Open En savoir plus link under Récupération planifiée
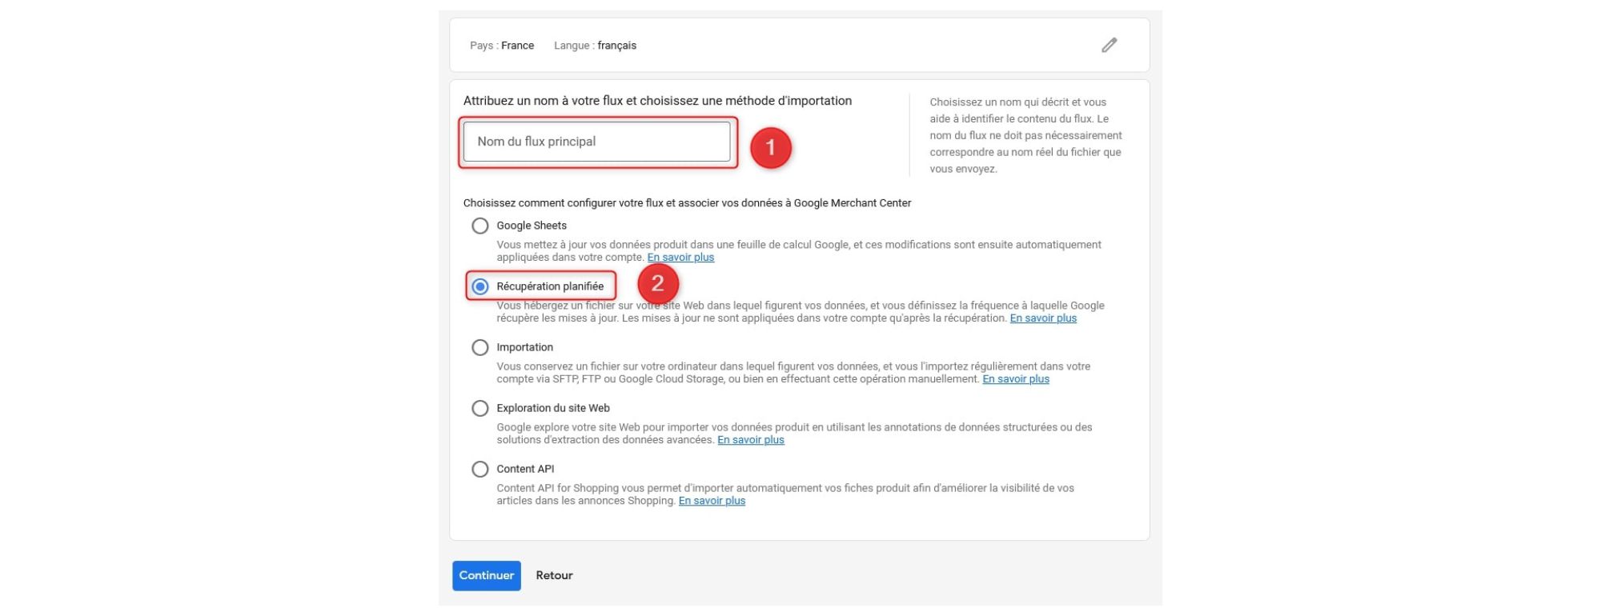The image size is (1601, 616). click(x=1043, y=318)
